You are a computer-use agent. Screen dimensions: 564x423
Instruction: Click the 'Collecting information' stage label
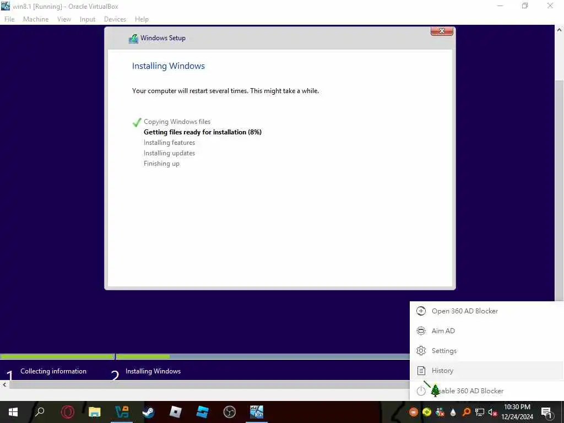click(53, 371)
